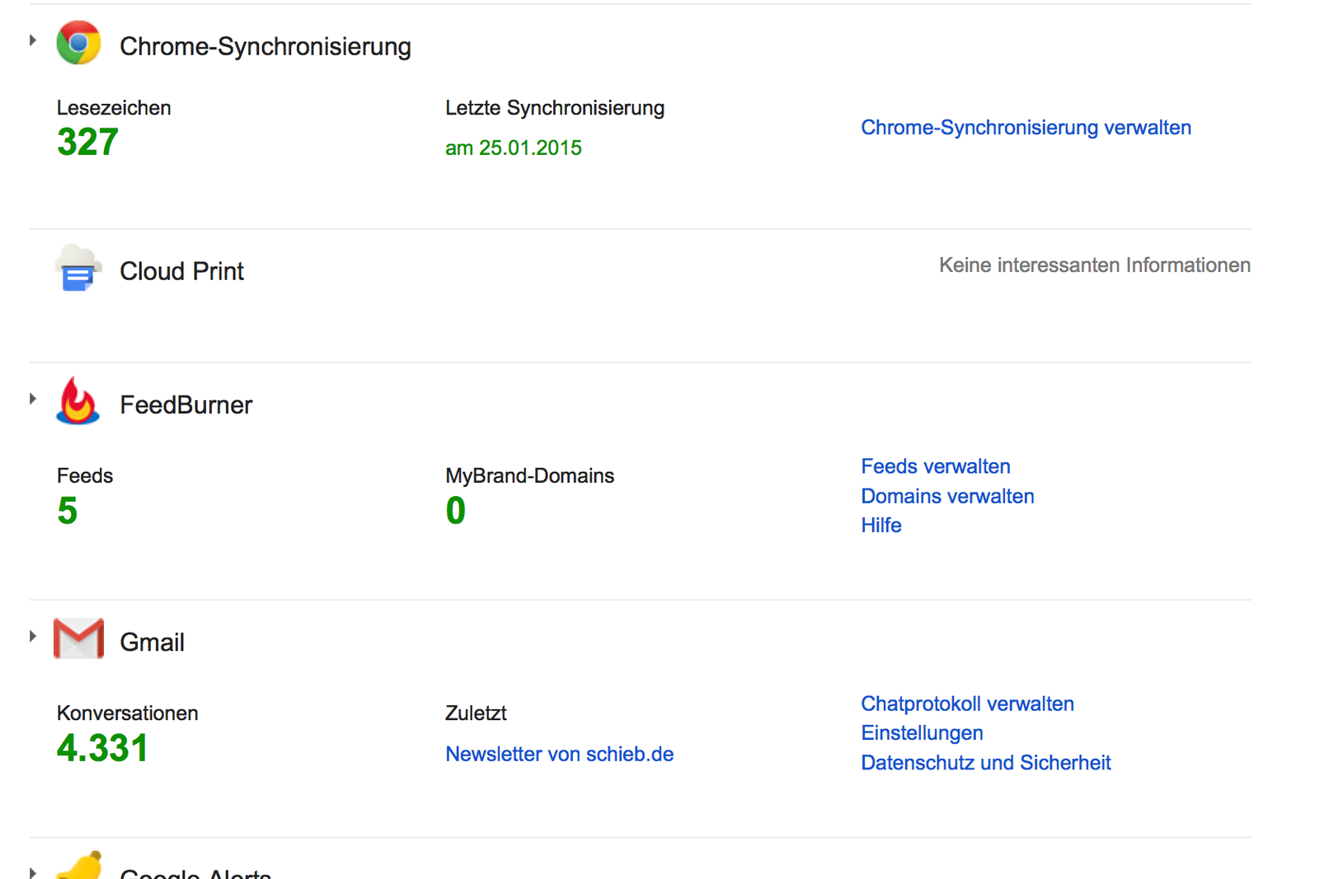1319x879 pixels.
Task: Click the Chrome logo icon
Action: point(78,42)
